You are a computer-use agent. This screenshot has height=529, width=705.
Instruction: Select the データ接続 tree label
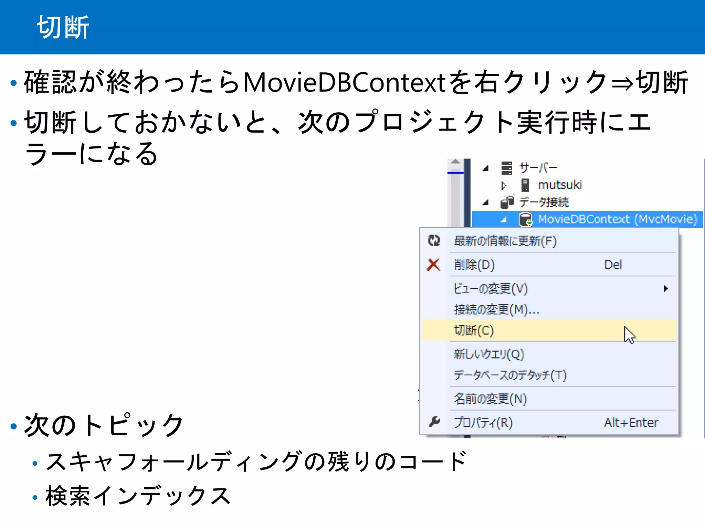tap(544, 202)
